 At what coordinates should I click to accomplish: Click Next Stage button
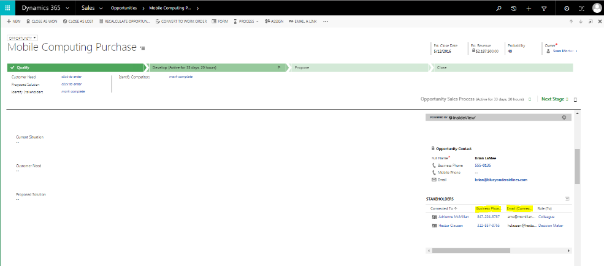[555, 99]
